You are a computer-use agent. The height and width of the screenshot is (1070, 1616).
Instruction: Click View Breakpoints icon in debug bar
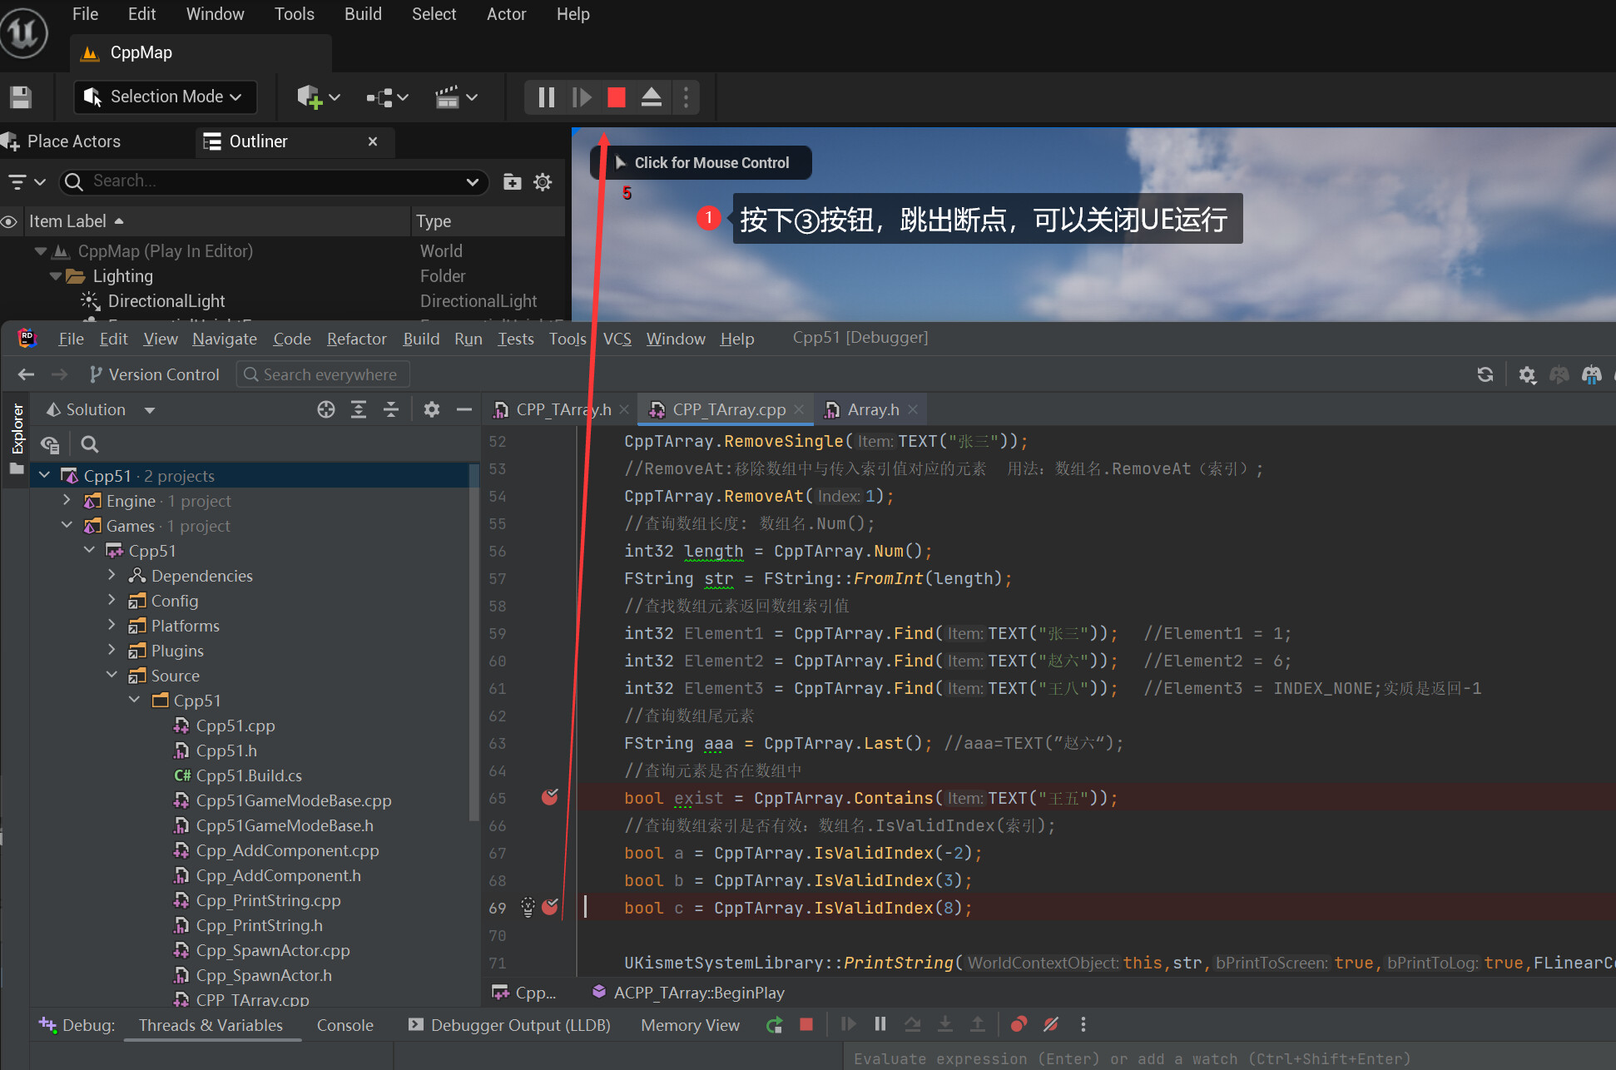pyautogui.click(x=1019, y=1024)
